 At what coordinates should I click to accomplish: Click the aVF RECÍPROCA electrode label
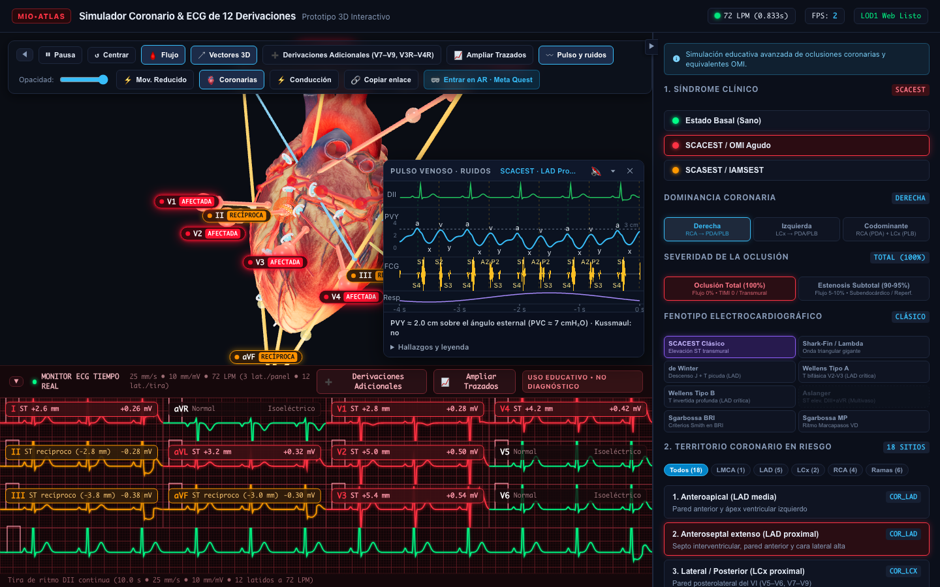265,357
